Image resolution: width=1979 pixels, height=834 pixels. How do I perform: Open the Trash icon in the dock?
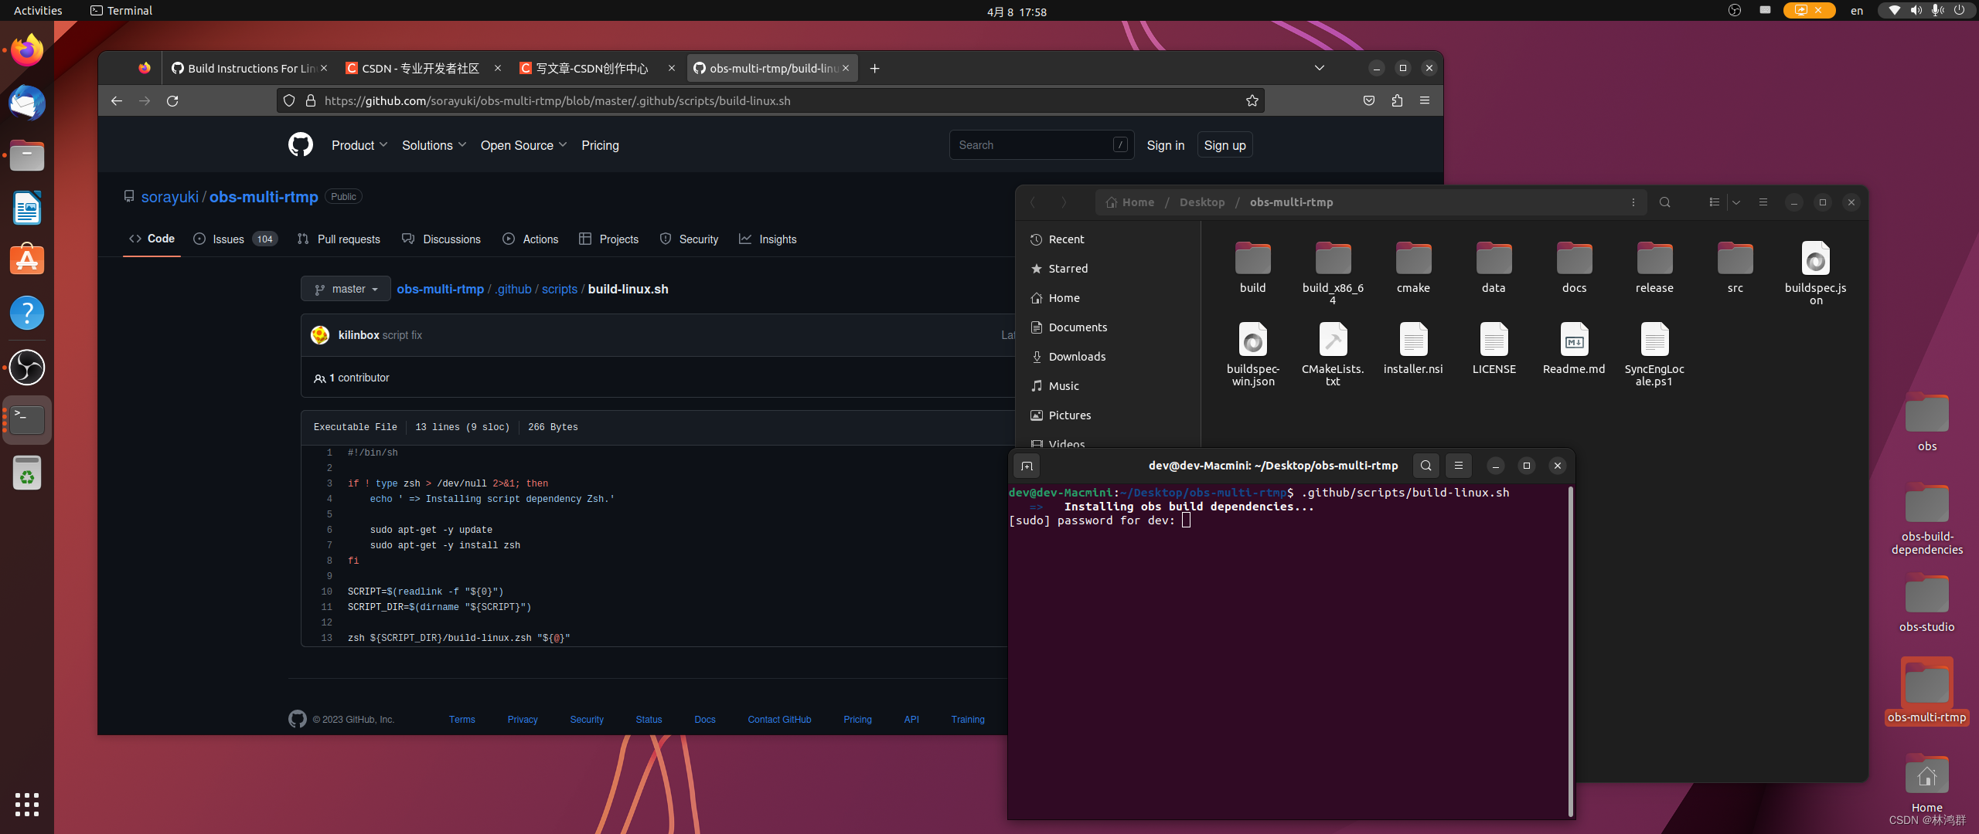(27, 473)
